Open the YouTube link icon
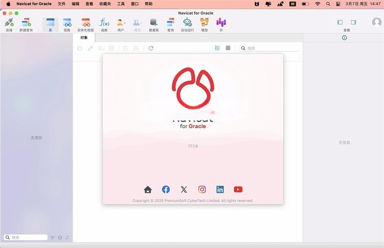Screen dimensions: 384x248 point(238,190)
